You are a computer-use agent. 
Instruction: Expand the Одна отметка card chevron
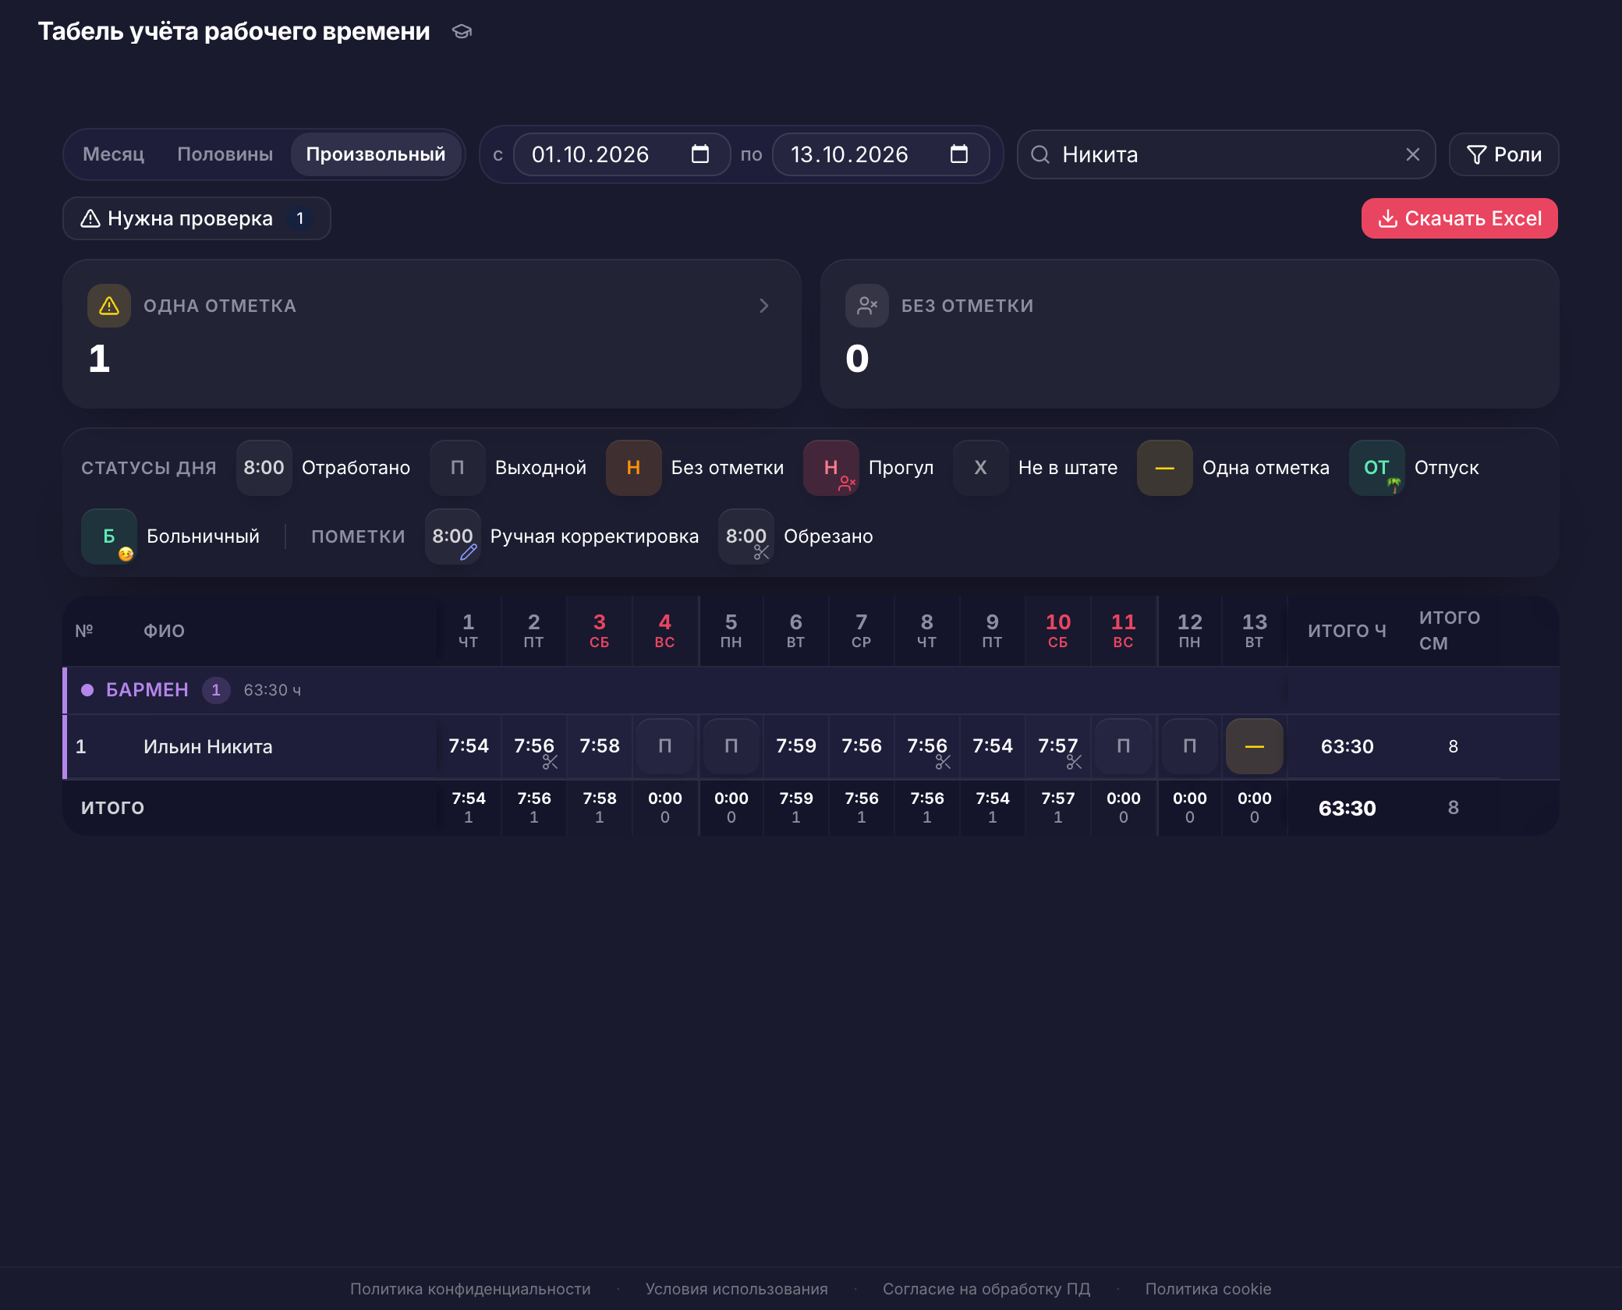coord(764,306)
